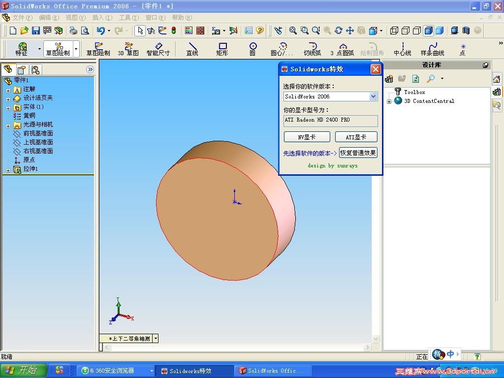
Task: Open the software version dropdown
Action: click(x=373, y=96)
